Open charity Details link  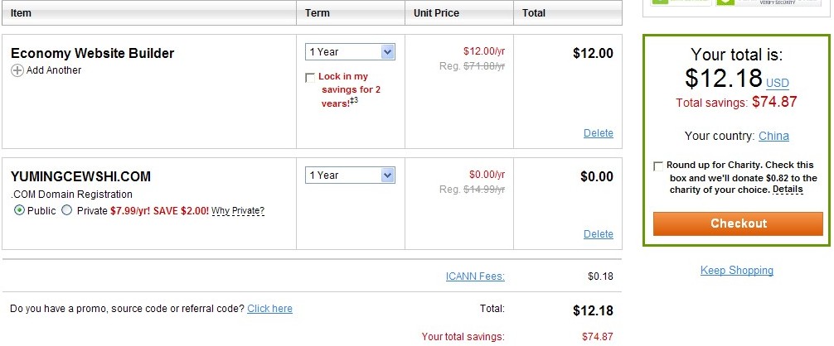[x=788, y=190]
